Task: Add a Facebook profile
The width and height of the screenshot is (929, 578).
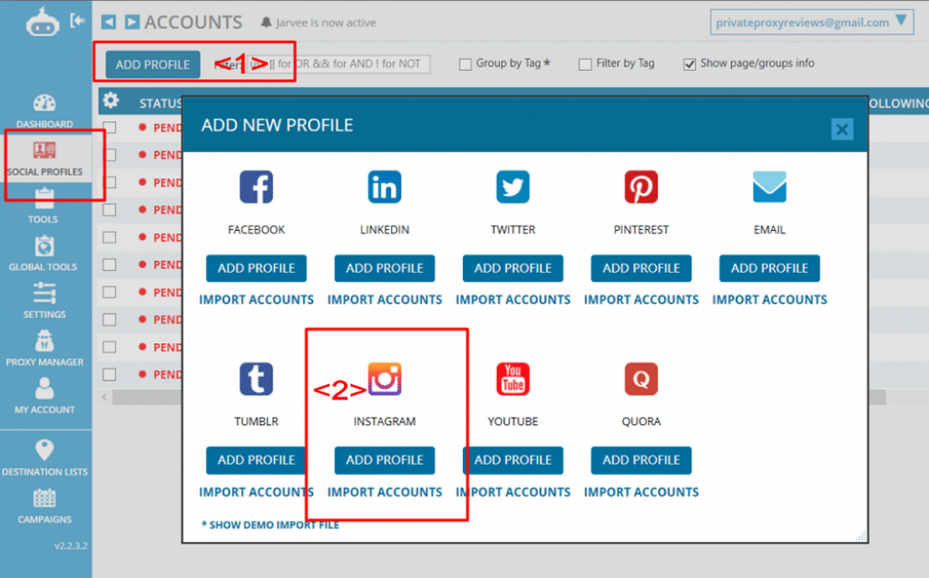Action: 257,268
